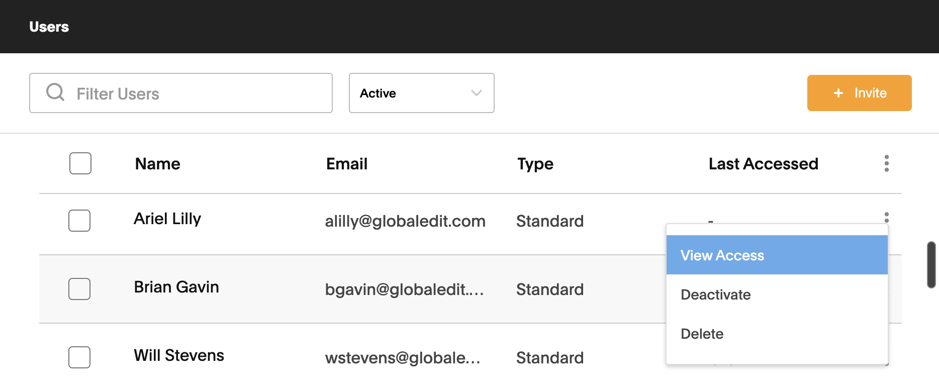The image size is (939, 391).
Task: Pick Delete from the user menu
Action: click(x=777, y=334)
